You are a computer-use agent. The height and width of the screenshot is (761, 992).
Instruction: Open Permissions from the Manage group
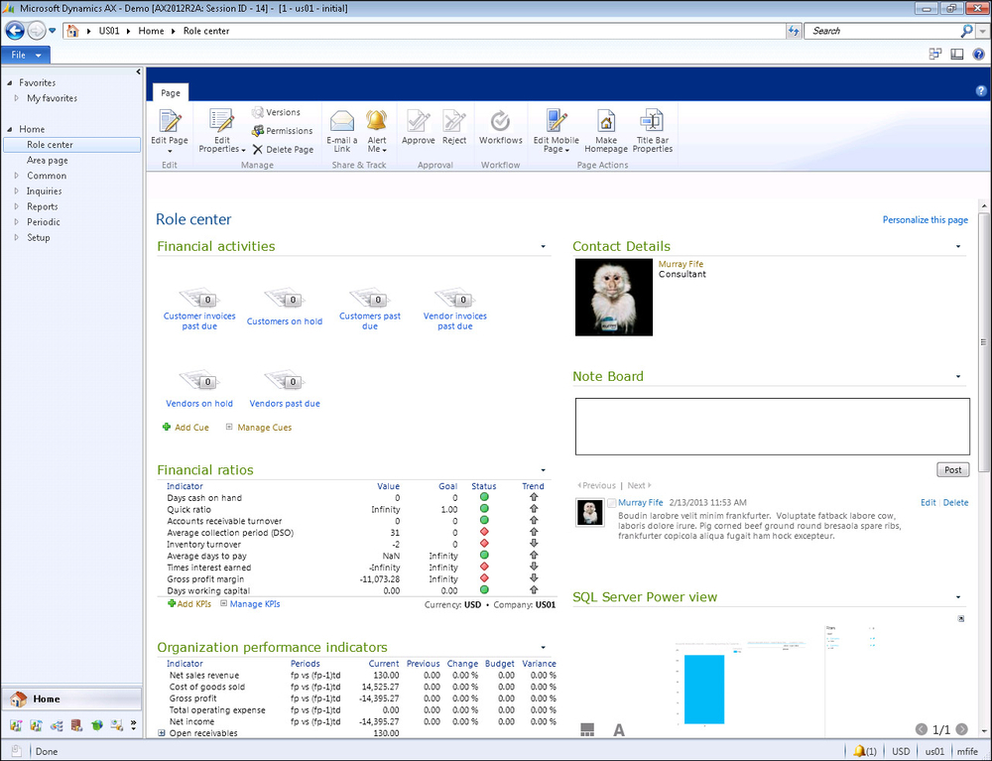point(282,131)
